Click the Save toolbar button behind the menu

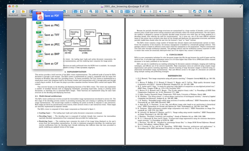coord(31,12)
